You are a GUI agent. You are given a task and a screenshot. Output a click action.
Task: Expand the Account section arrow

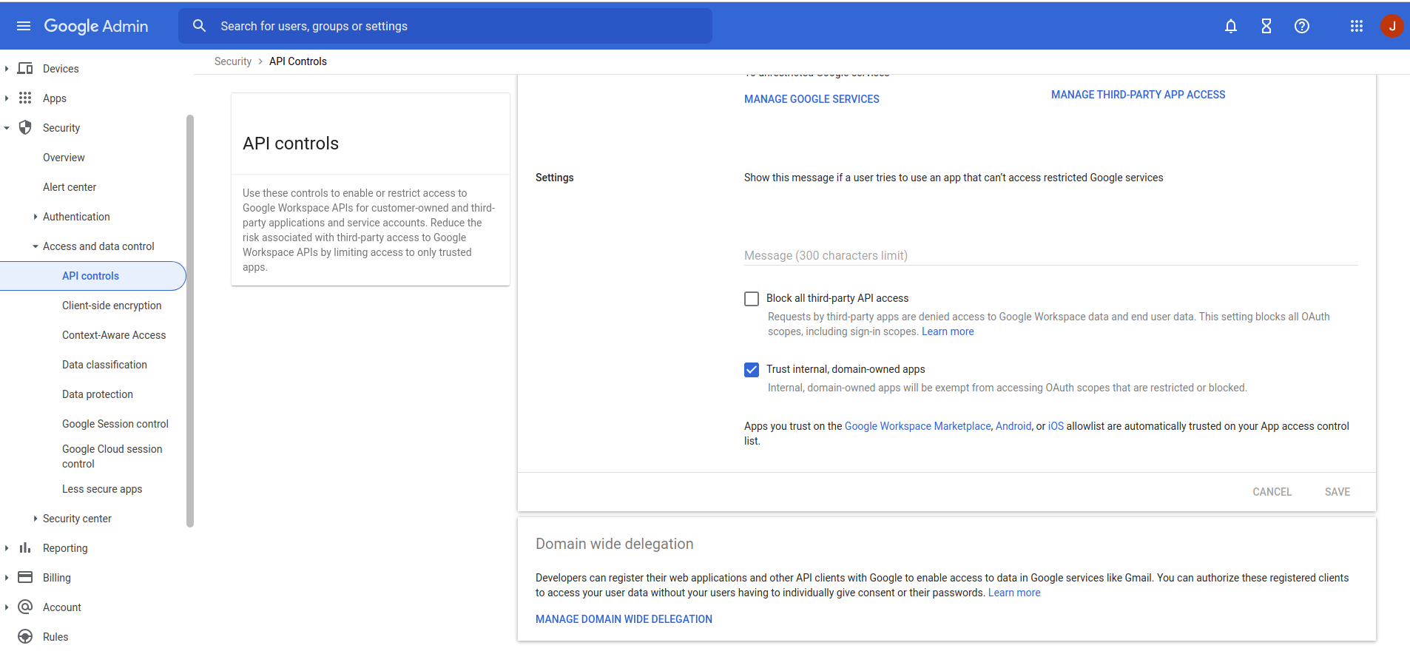click(7, 607)
